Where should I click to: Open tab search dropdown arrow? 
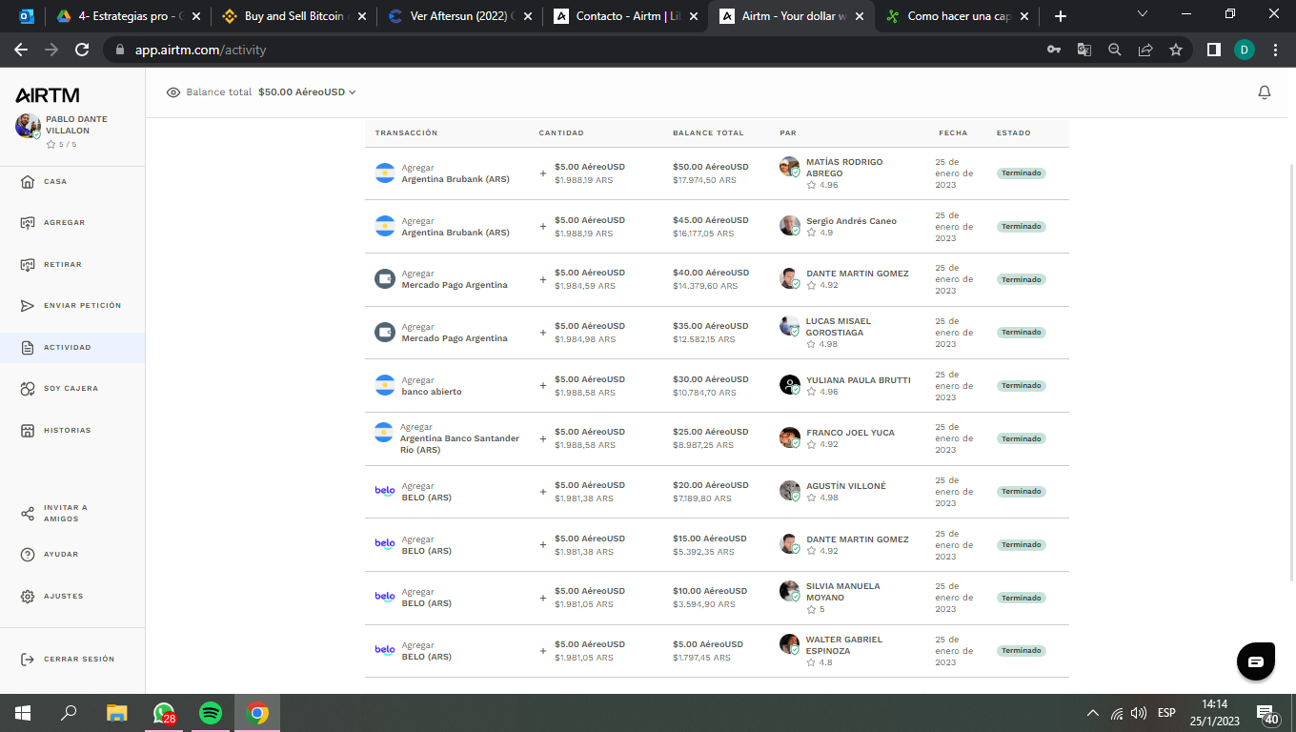point(1143,14)
